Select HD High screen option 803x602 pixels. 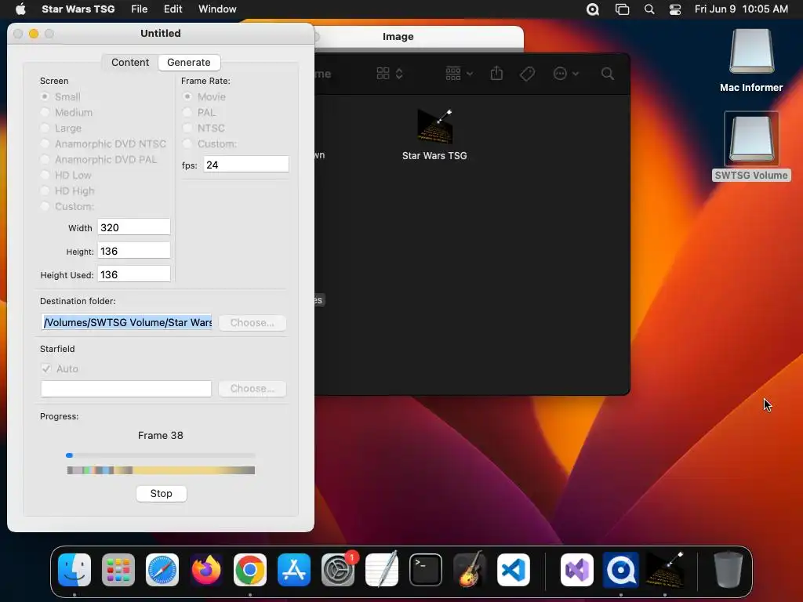45,191
